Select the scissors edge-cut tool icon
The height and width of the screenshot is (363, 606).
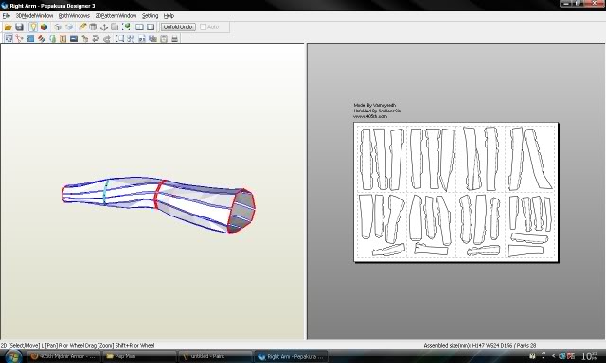19,39
